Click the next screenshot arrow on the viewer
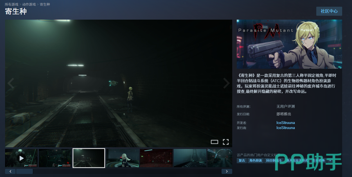 226,84
